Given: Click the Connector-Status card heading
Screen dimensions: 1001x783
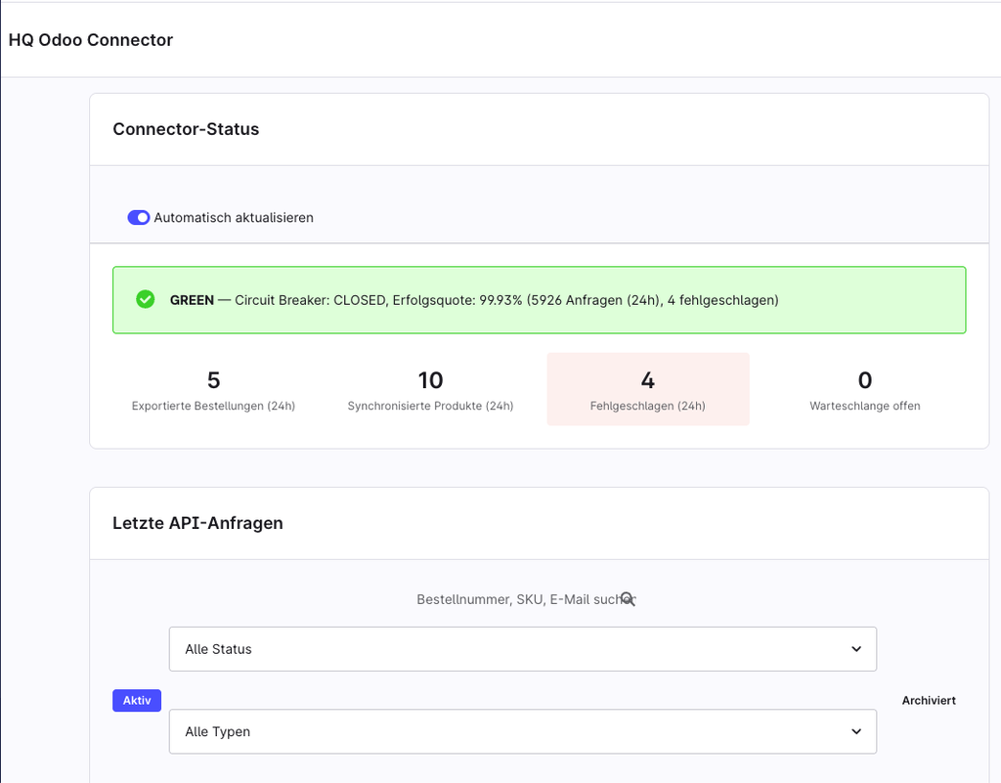Looking at the screenshot, I should click(x=186, y=129).
